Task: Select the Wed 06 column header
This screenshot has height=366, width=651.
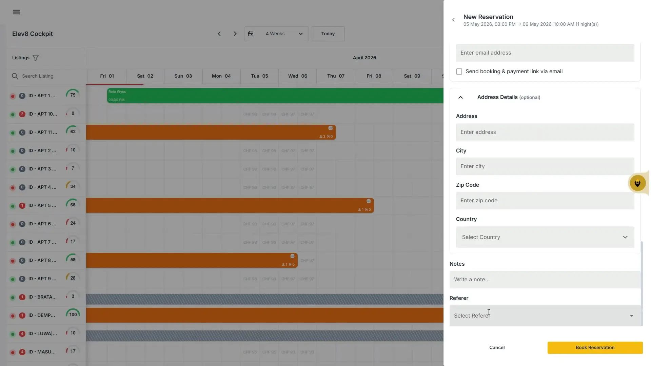Action: point(298,76)
